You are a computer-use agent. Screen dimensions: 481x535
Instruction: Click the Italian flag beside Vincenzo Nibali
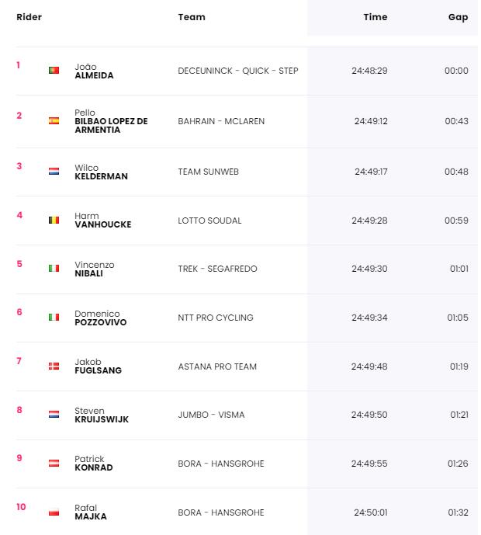[54, 269]
